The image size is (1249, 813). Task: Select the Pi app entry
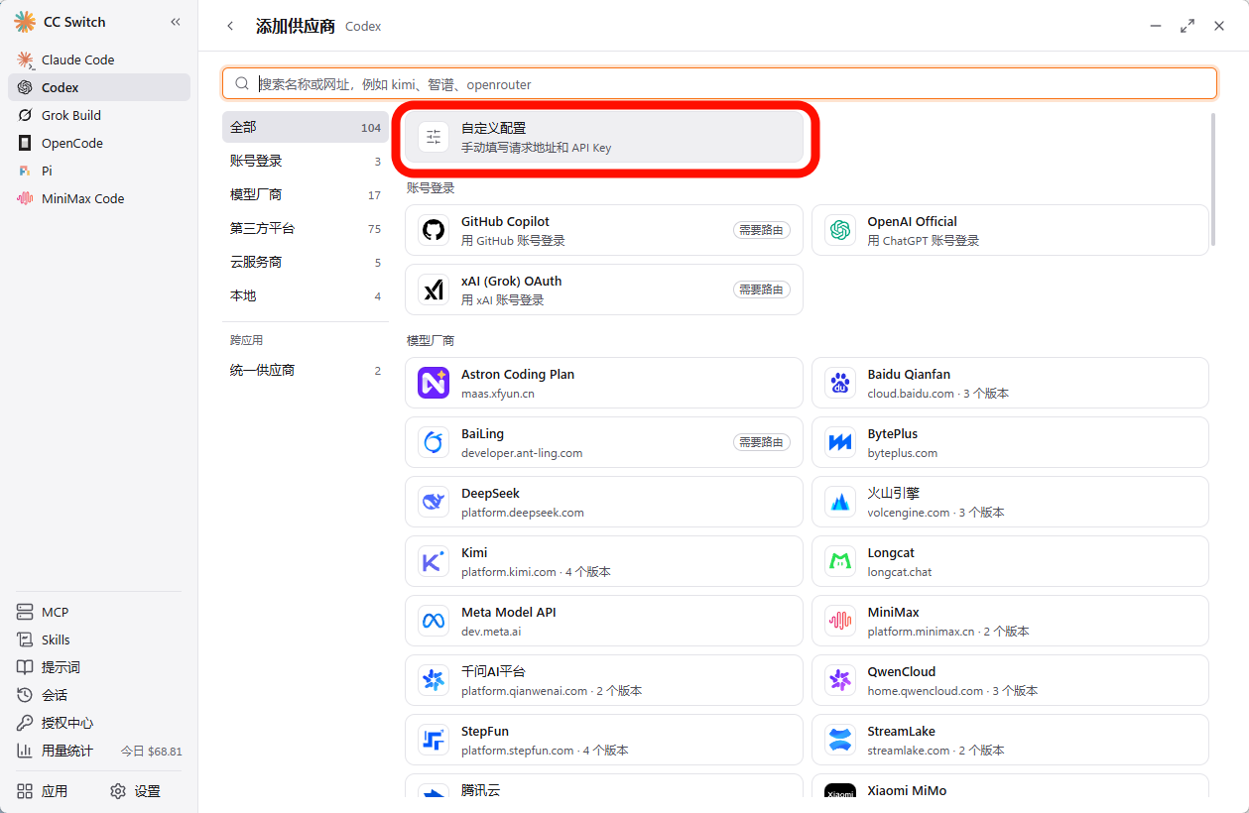tap(99, 171)
